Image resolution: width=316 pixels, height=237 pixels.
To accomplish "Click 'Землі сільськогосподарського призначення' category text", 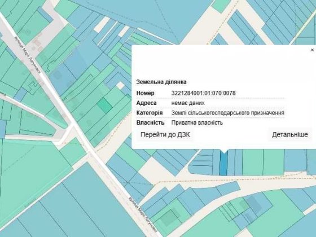I will tap(228, 113).
